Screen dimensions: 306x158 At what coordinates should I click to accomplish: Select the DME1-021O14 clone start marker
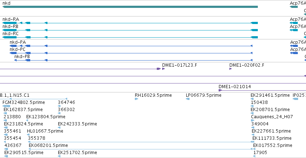[x=220, y=90]
